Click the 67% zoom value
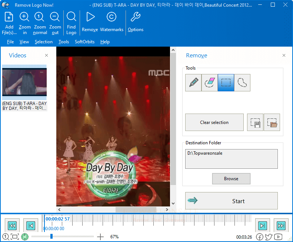Viewport: 293px width, 242px height. pyautogui.click(x=114, y=237)
